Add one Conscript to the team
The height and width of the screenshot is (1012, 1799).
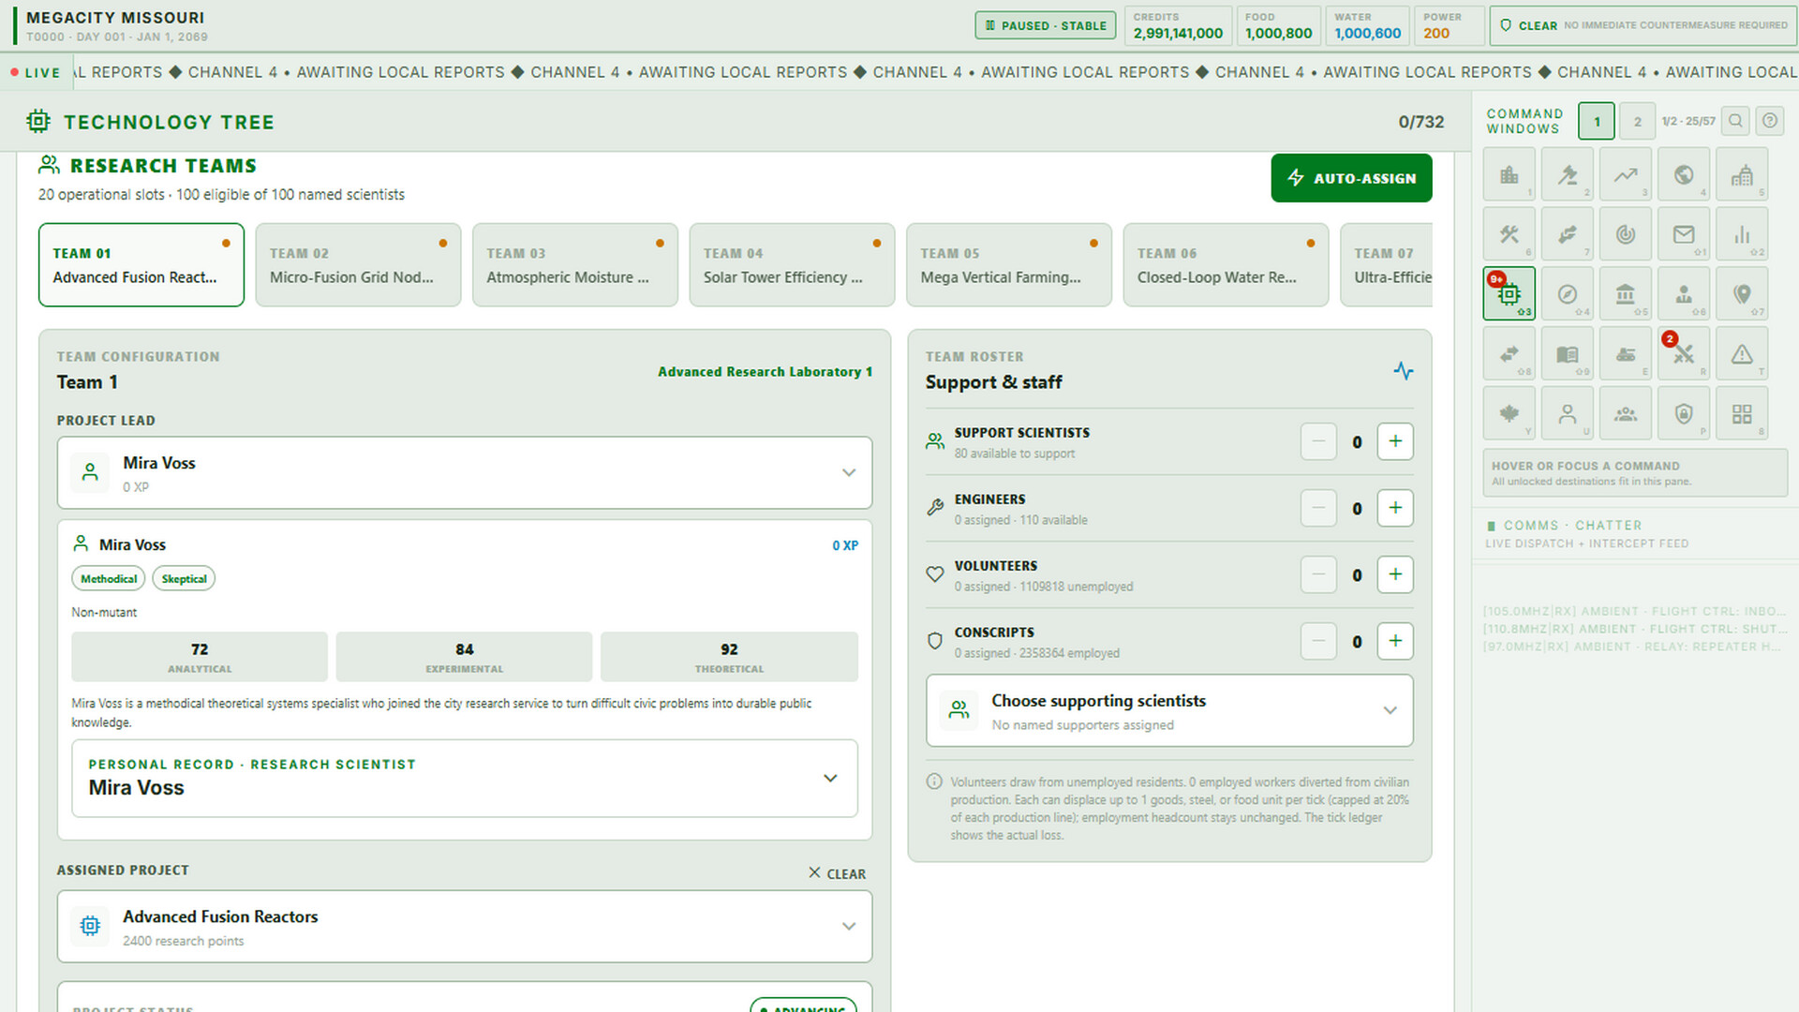click(1395, 641)
